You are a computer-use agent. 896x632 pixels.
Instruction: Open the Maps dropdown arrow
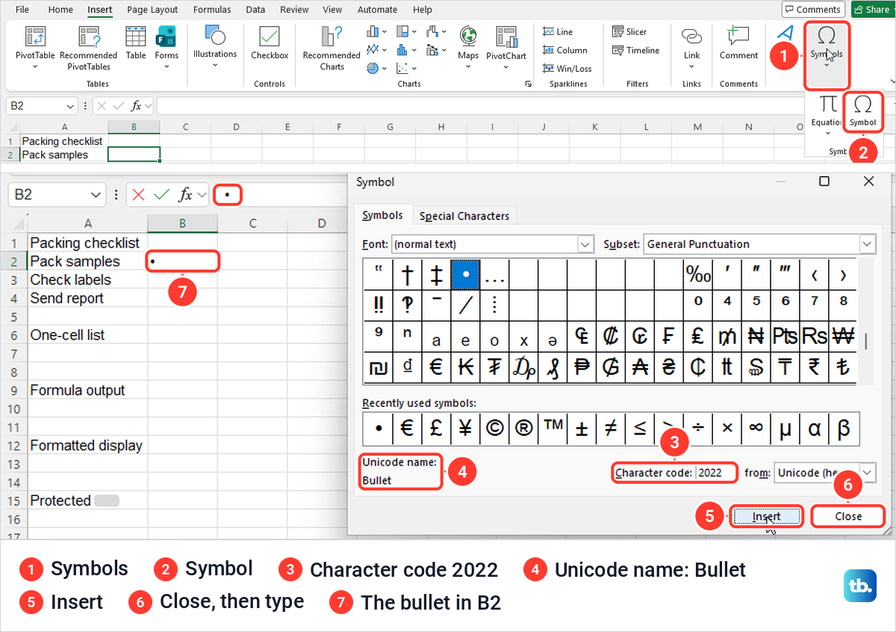(x=468, y=67)
